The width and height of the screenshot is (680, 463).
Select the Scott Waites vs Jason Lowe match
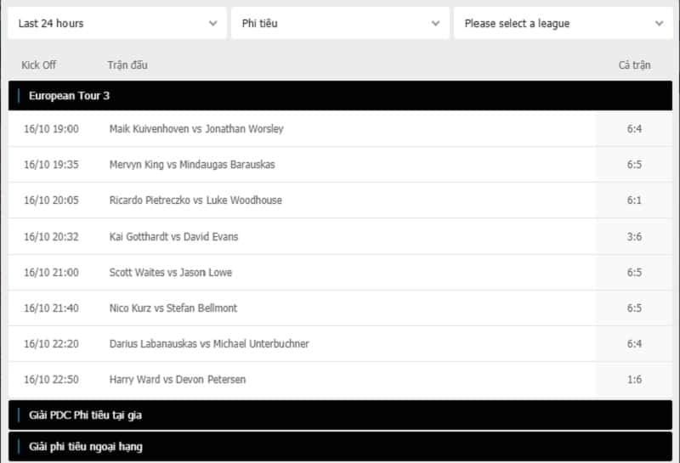[171, 273]
